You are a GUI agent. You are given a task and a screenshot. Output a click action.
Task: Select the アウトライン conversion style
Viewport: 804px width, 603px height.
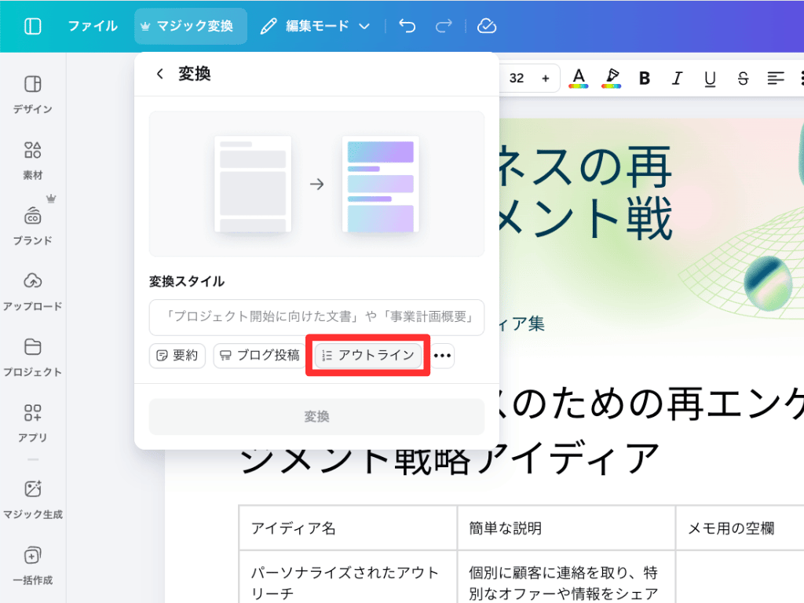[367, 356]
